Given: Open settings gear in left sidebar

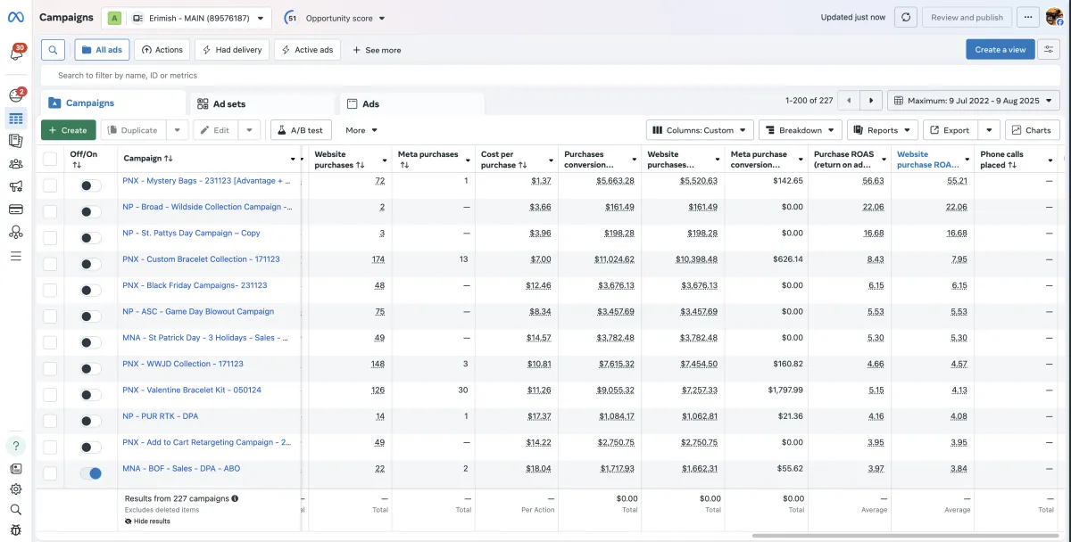Looking at the screenshot, I should [16, 489].
